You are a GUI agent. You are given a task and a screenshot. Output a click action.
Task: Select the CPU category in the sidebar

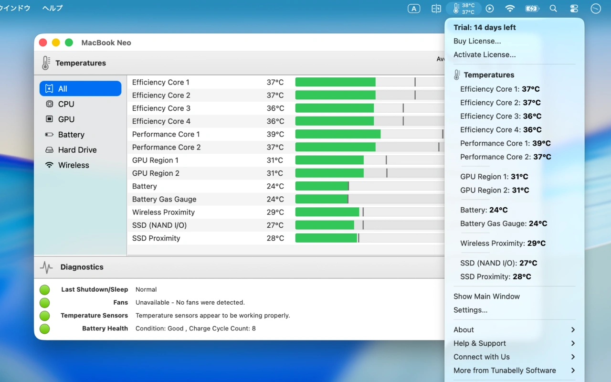coord(67,104)
